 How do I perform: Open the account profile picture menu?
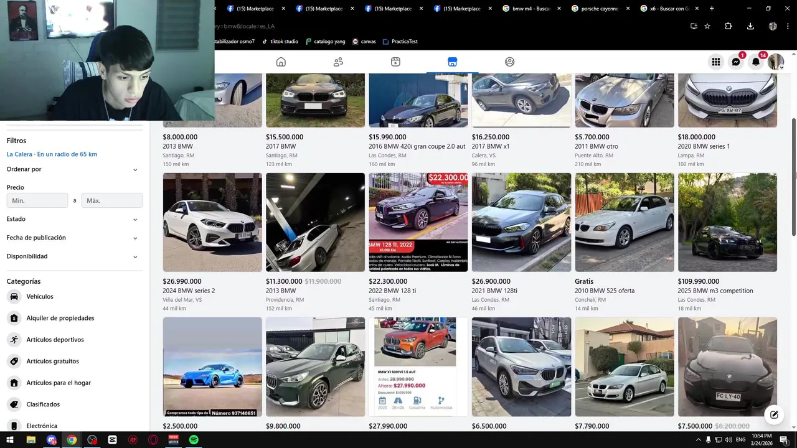tap(776, 62)
